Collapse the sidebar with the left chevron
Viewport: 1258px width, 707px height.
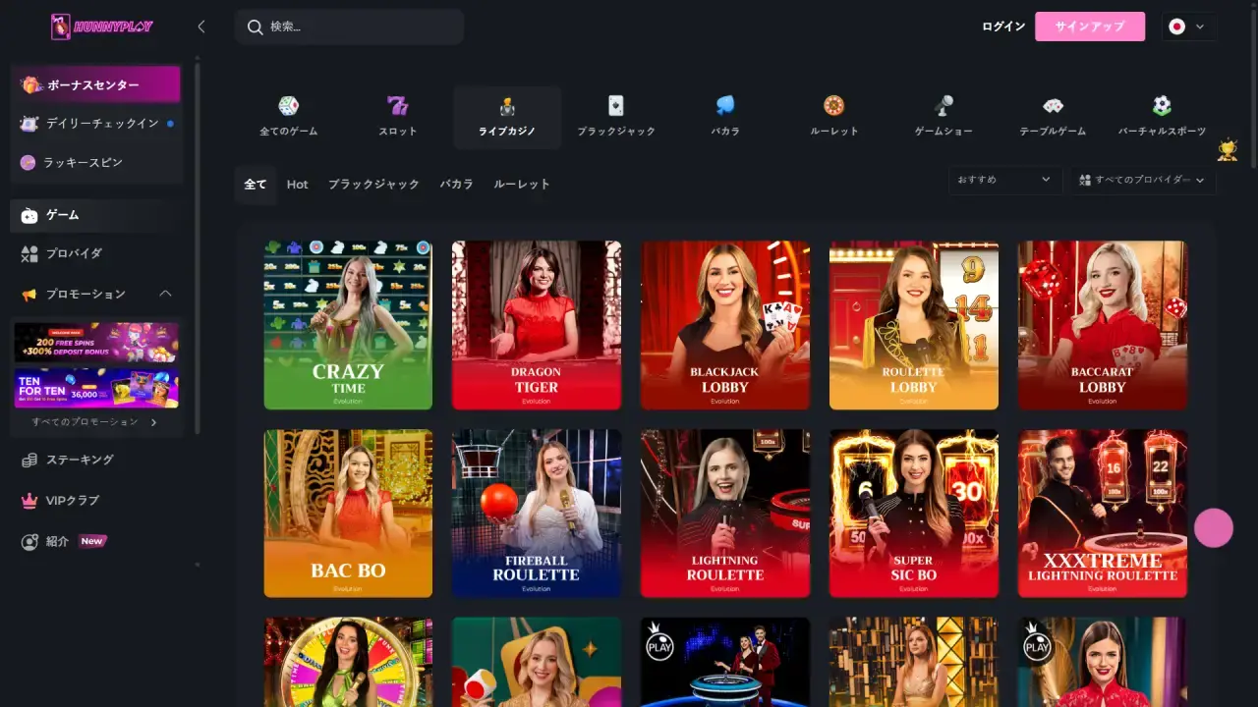click(201, 27)
